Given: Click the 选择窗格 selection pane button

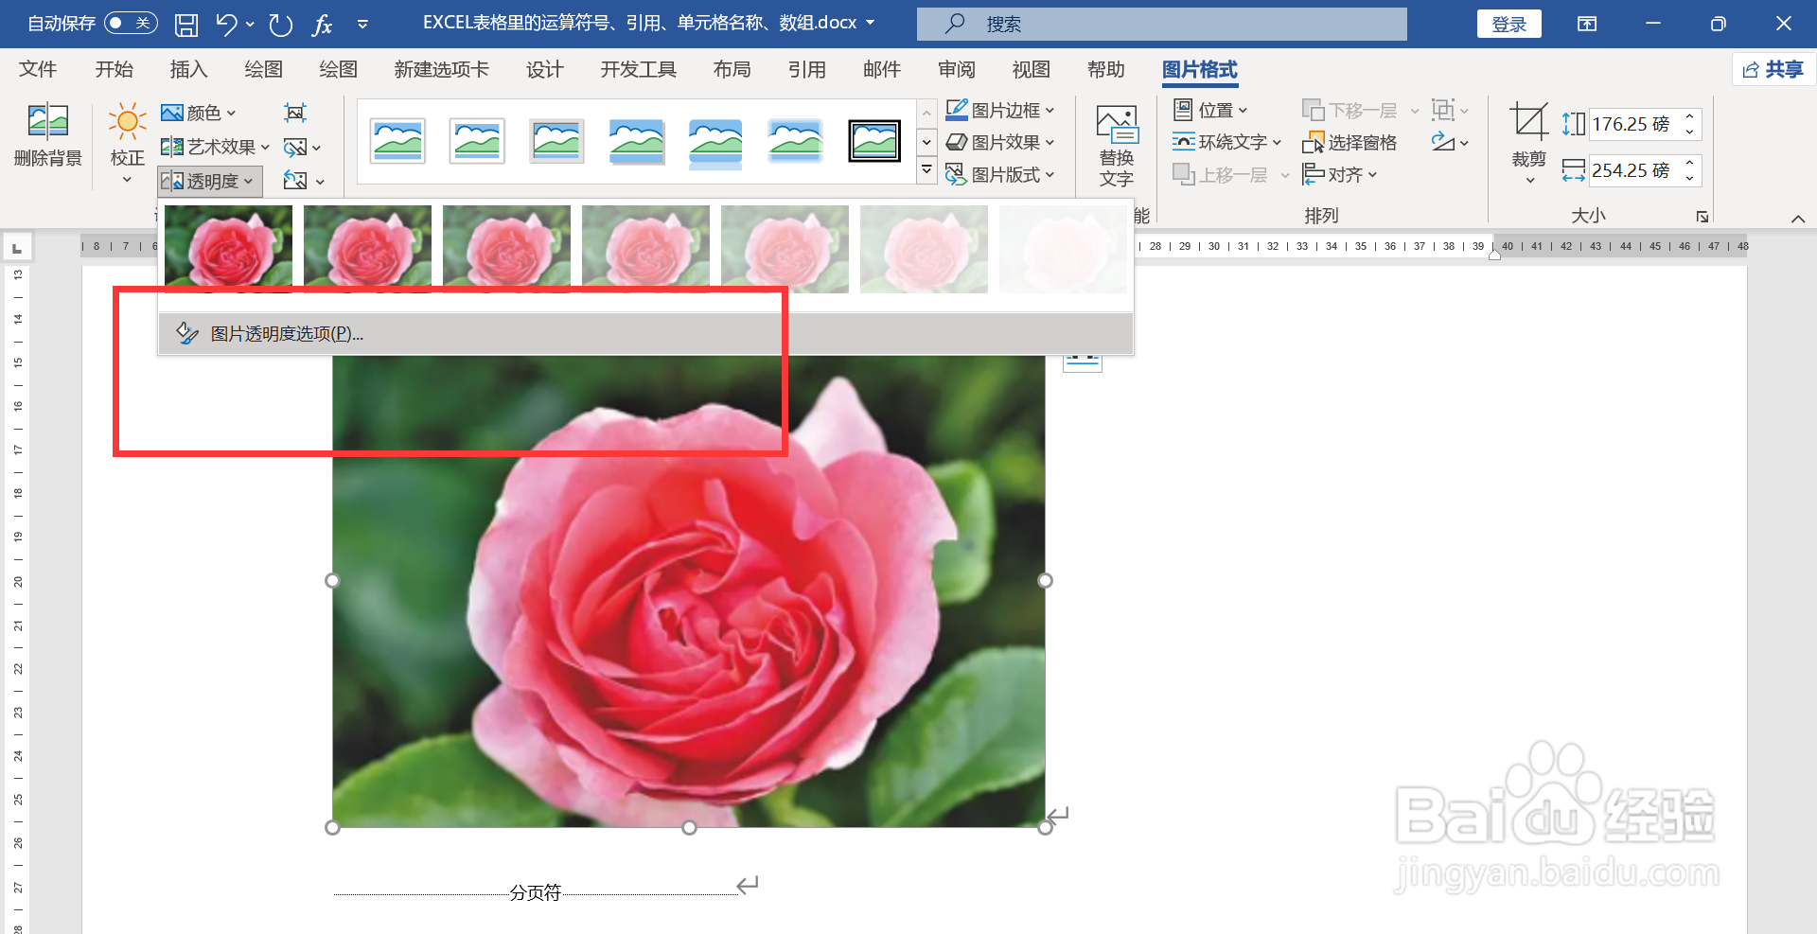Looking at the screenshot, I should 1350,142.
